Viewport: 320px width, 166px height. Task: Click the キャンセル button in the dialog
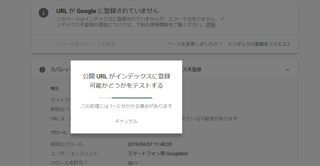[x=126, y=121]
